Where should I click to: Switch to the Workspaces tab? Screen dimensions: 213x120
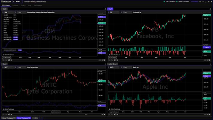6,5
